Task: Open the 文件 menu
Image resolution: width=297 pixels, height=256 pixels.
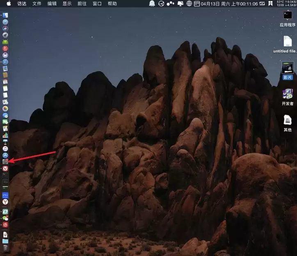Action: (37, 4)
